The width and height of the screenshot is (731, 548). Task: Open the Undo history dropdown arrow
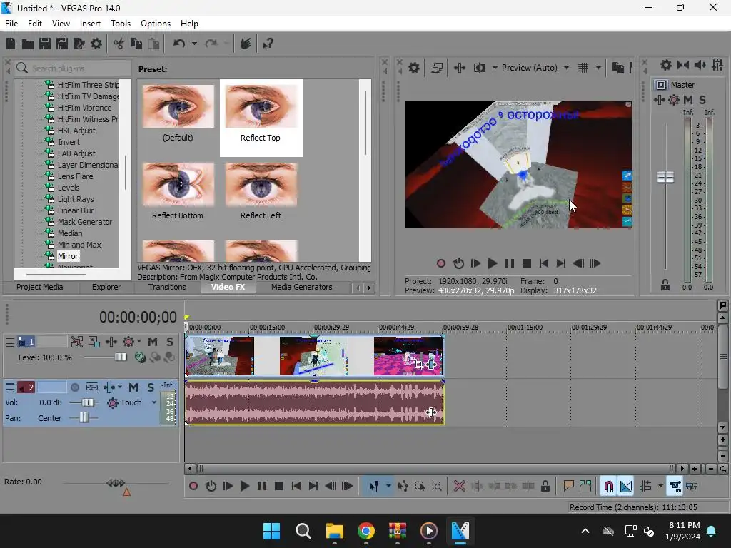(x=194, y=44)
